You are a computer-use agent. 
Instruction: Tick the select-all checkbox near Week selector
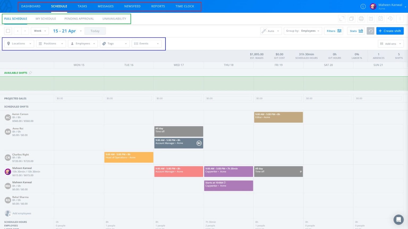coord(8,31)
